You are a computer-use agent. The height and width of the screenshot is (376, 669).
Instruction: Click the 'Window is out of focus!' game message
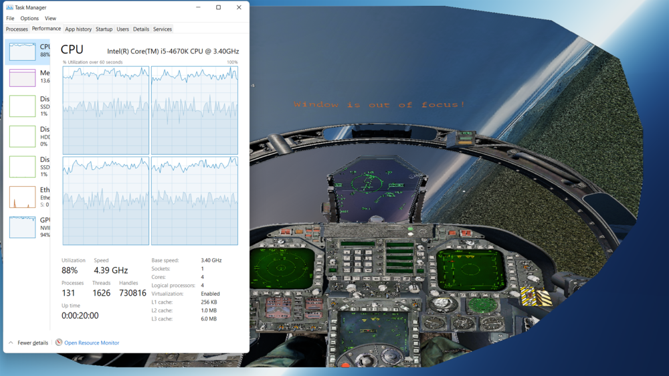coord(379,104)
